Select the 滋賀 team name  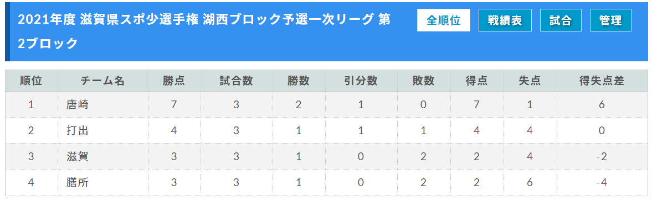pyautogui.click(x=77, y=156)
